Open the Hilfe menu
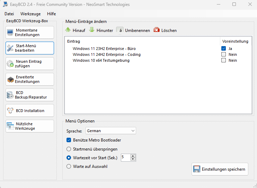This screenshot has height=188, width=257. pos(52,14)
